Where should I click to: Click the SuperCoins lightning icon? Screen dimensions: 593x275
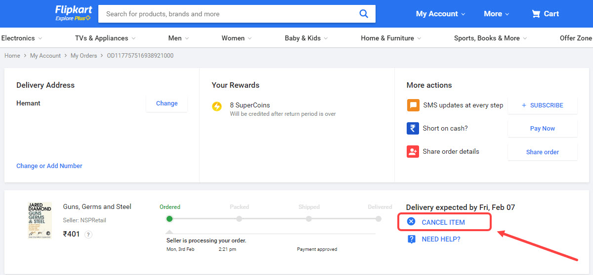click(x=217, y=106)
